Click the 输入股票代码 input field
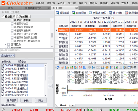The image size is (138, 111). coord(31,105)
